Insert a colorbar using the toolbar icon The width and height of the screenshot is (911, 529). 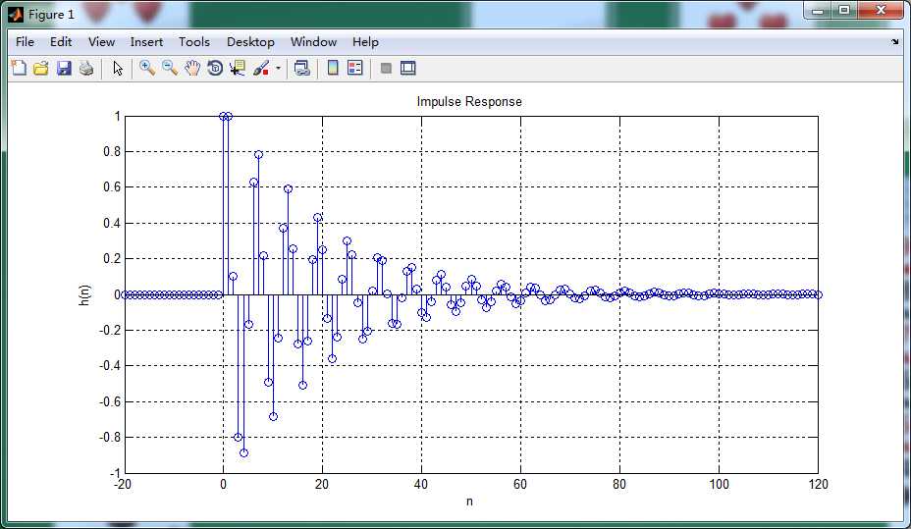[x=333, y=68]
